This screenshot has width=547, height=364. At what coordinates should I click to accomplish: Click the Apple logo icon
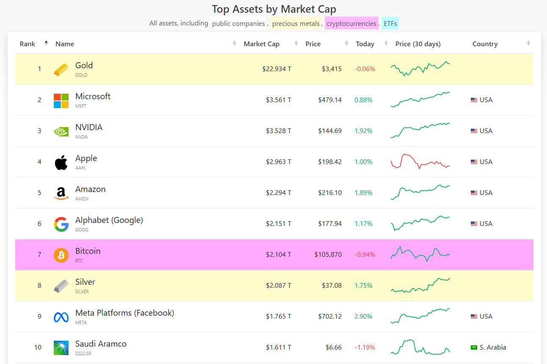61,162
